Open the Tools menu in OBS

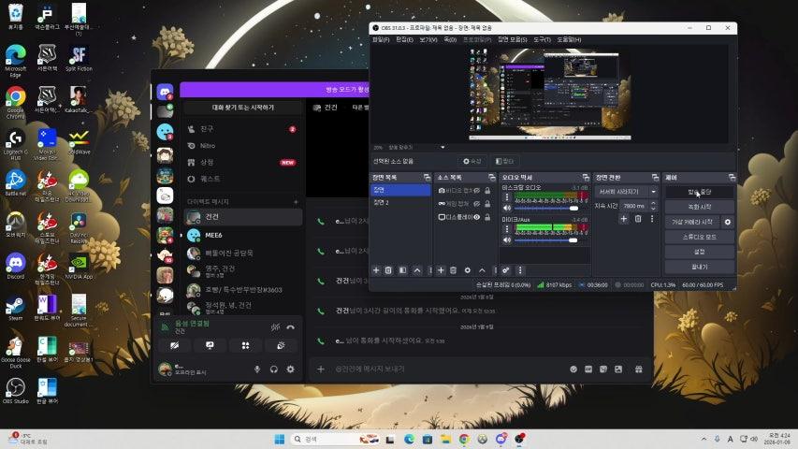pos(543,40)
